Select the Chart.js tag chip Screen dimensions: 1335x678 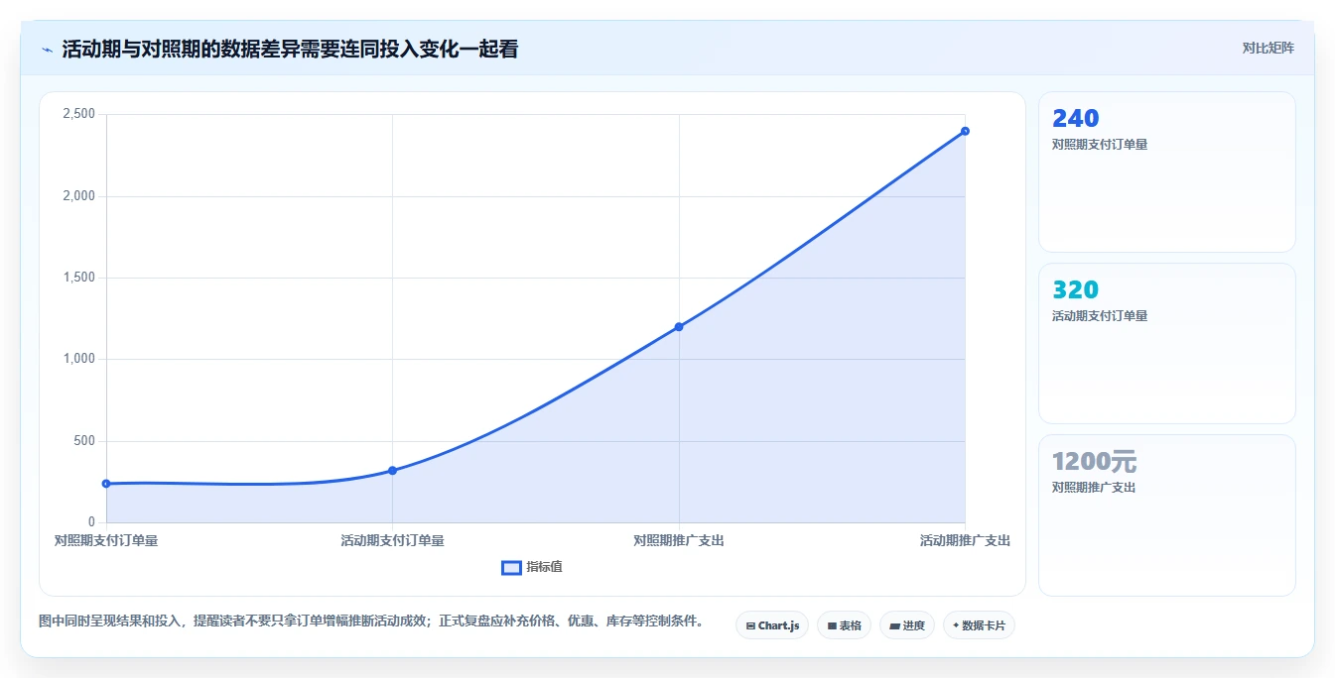click(772, 625)
